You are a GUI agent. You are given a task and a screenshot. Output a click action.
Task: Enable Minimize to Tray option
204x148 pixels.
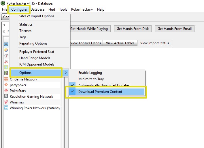[91, 79]
